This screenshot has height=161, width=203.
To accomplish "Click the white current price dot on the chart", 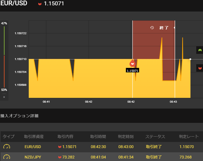I will click(x=190, y=59).
